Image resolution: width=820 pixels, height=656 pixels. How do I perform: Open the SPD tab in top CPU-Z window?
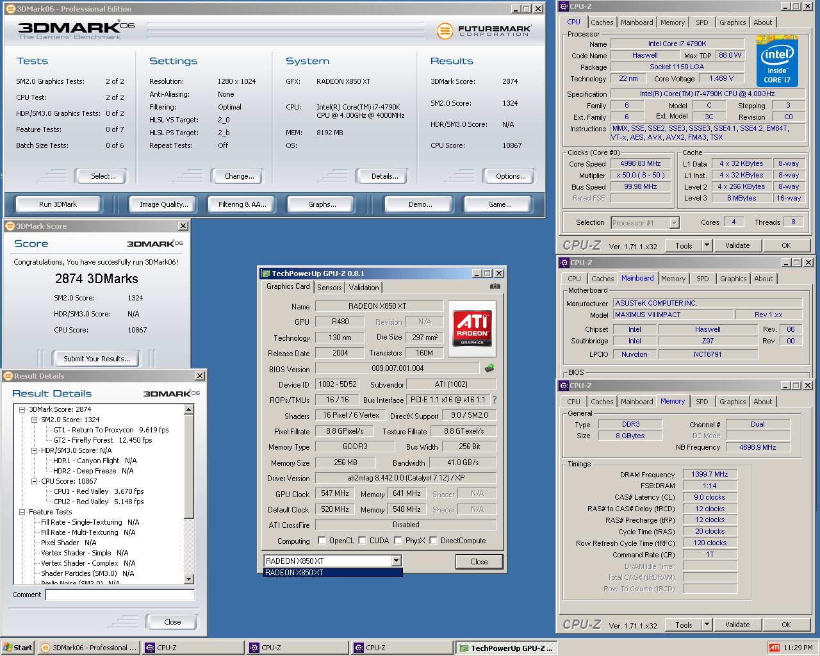pos(702,22)
